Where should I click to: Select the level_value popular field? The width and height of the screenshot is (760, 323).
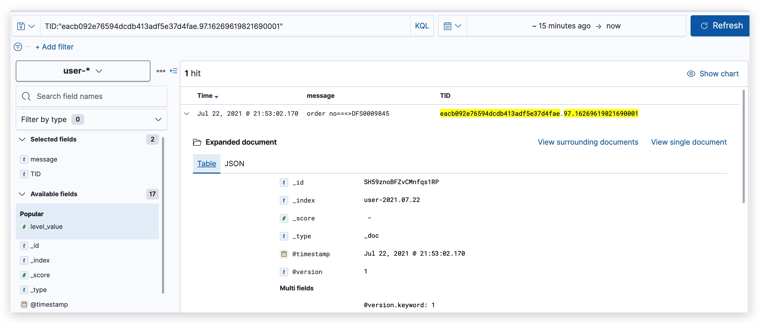coord(46,226)
